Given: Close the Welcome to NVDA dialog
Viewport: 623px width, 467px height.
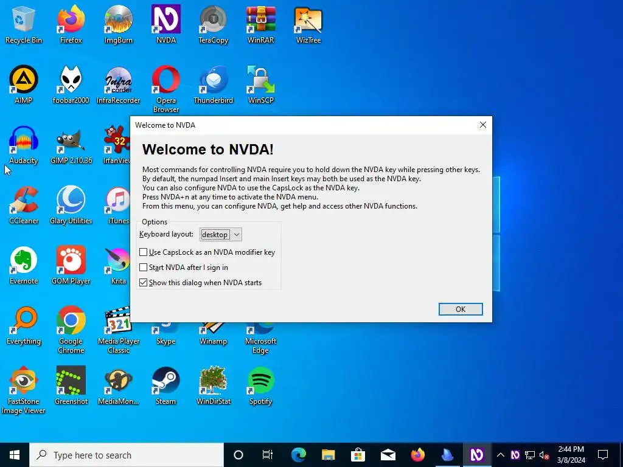Looking at the screenshot, I should coord(482,125).
